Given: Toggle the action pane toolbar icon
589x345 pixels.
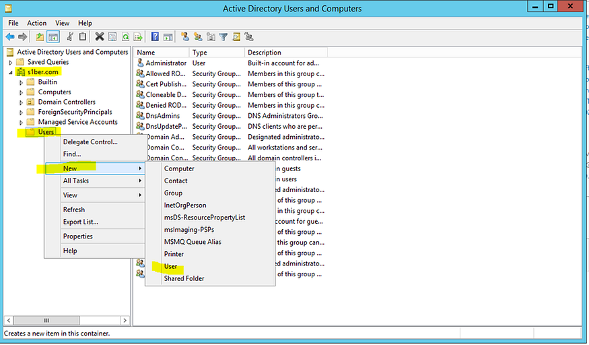Looking at the screenshot, I should (x=168, y=37).
